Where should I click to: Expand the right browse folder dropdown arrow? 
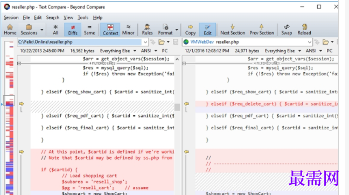tap(332, 42)
